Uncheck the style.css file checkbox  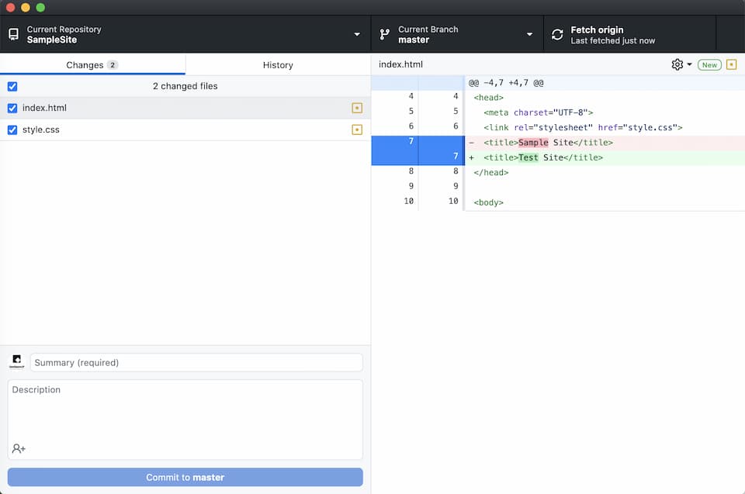[12, 130]
